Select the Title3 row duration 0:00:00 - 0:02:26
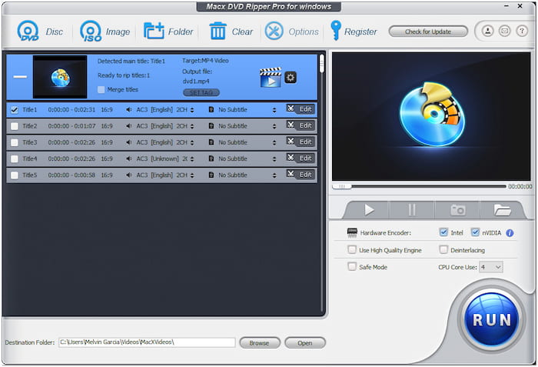 point(71,142)
